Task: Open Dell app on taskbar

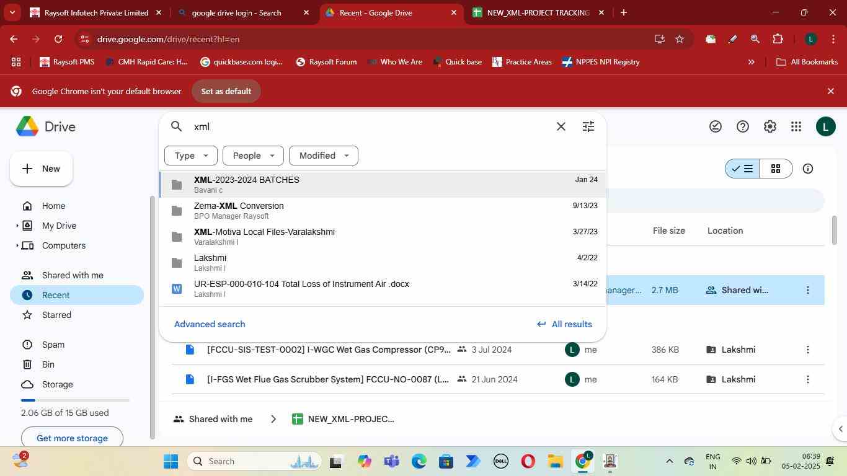Action: pos(501,461)
